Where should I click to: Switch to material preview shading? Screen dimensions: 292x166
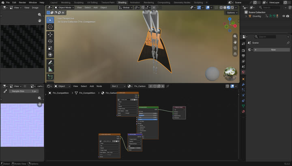(228, 8)
